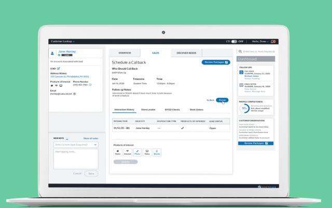Open the Show all notes link
This screenshot has height=208, width=332.
[x=91, y=138]
